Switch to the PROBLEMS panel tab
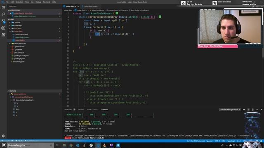 point(68,110)
